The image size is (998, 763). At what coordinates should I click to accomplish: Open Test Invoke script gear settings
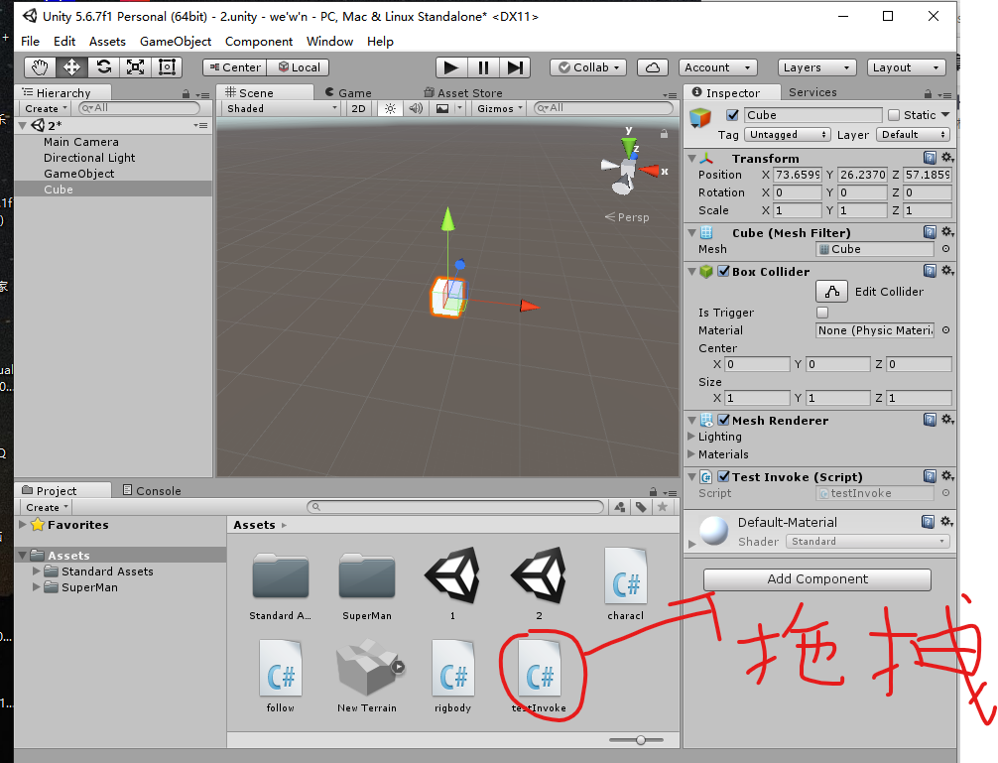[x=947, y=476]
